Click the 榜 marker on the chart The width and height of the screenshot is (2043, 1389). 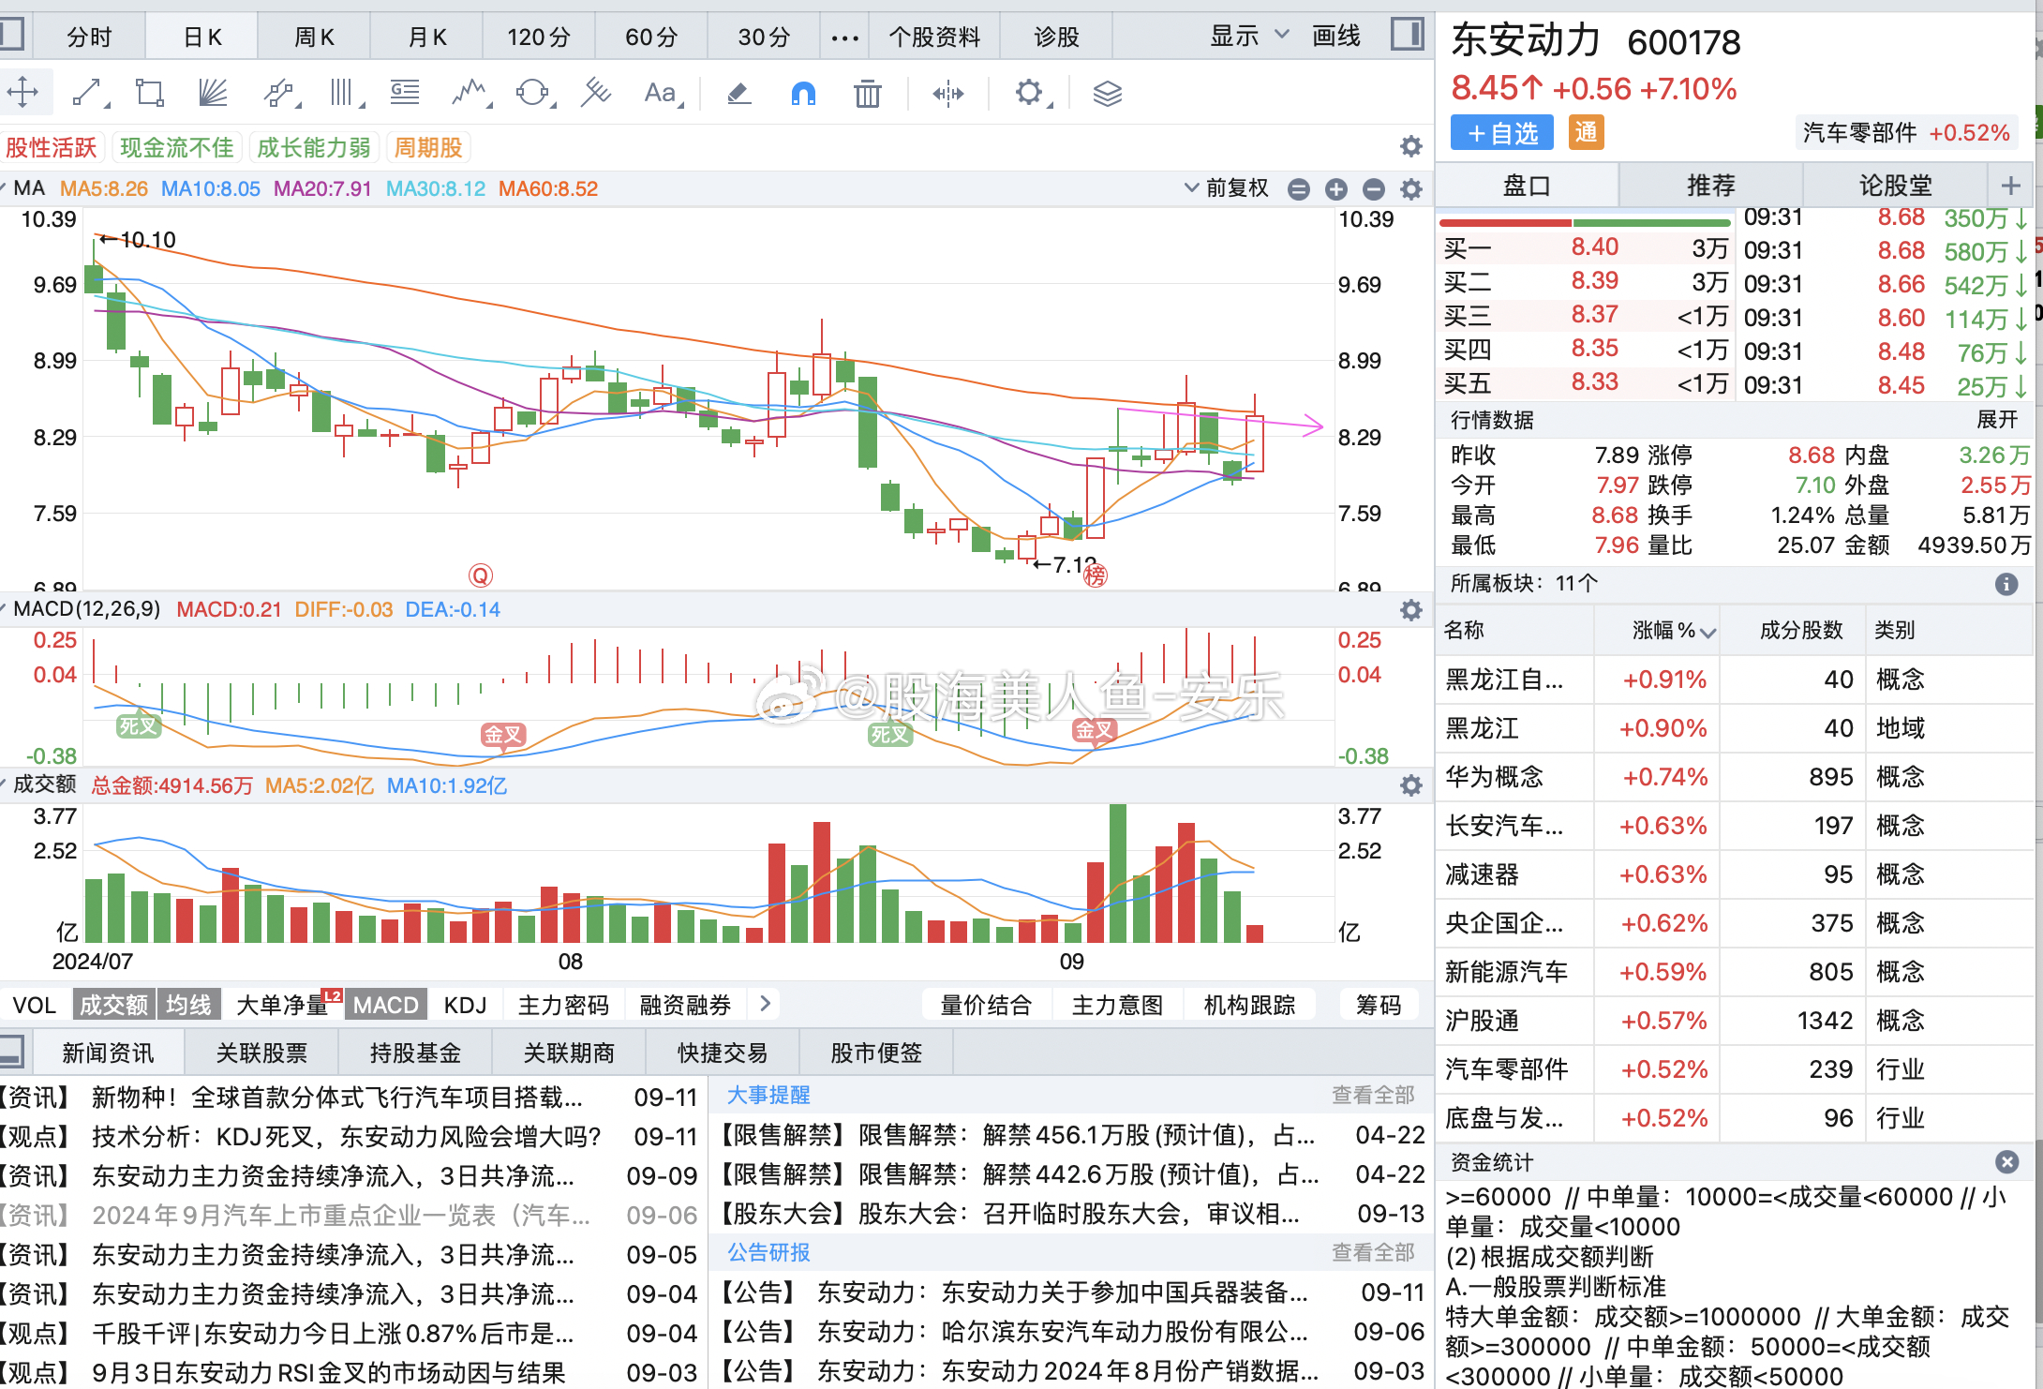[x=1096, y=575]
